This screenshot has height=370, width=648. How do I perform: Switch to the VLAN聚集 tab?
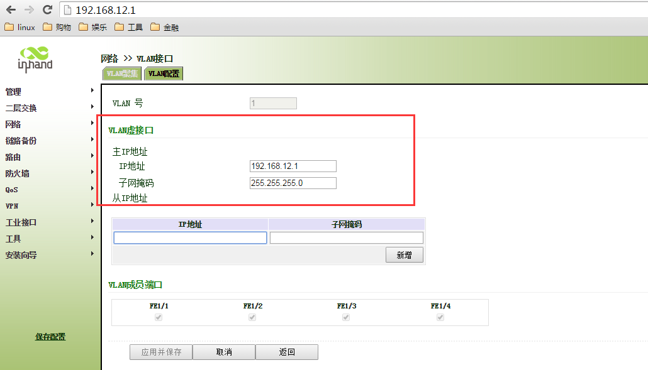[x=121, y=73]
